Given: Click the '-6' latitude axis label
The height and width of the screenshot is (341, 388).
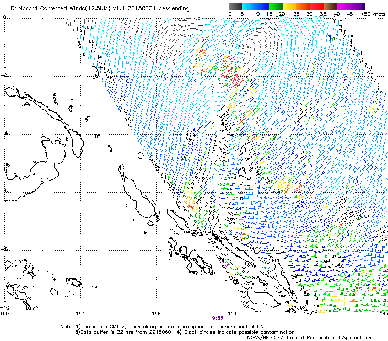Looking at the screenshot, I should point(4,191).
